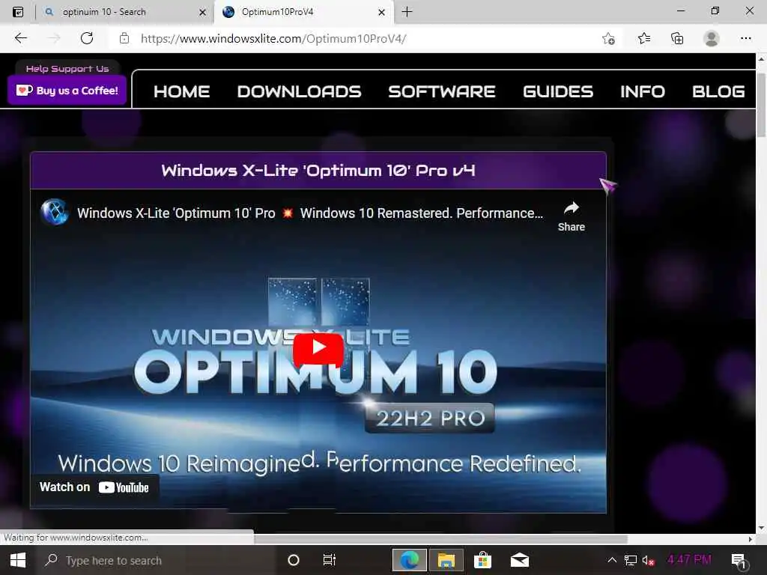The width and height of the screenshot is (767, 575).
Task: Open the clock showing 4:47 PM
Action: 689,560
